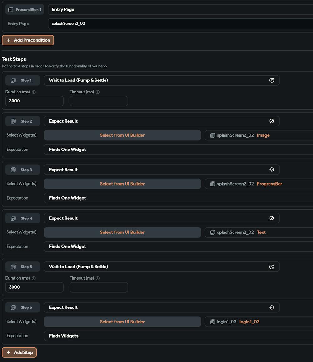Focus the Step 5 Timeout input field
Screen dimensions: 313x362
pos(99,287)
